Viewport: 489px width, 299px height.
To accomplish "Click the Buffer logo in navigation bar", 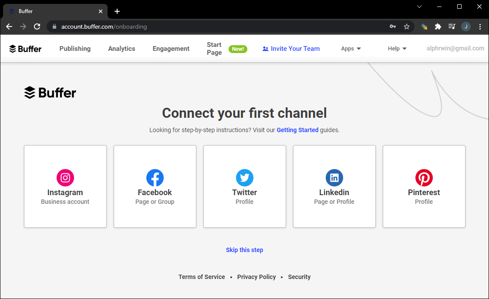I will click(25, 49).
